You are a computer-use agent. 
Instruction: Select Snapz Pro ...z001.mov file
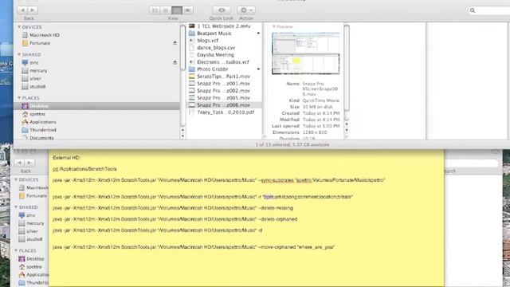[x=224, y=83]
